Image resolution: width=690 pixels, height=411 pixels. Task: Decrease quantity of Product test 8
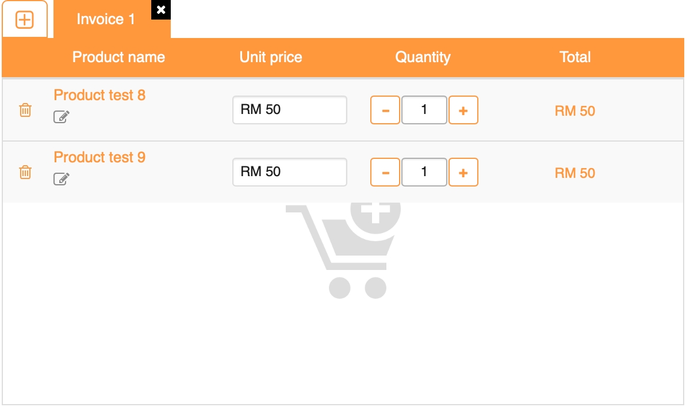[x=385, y=110]
